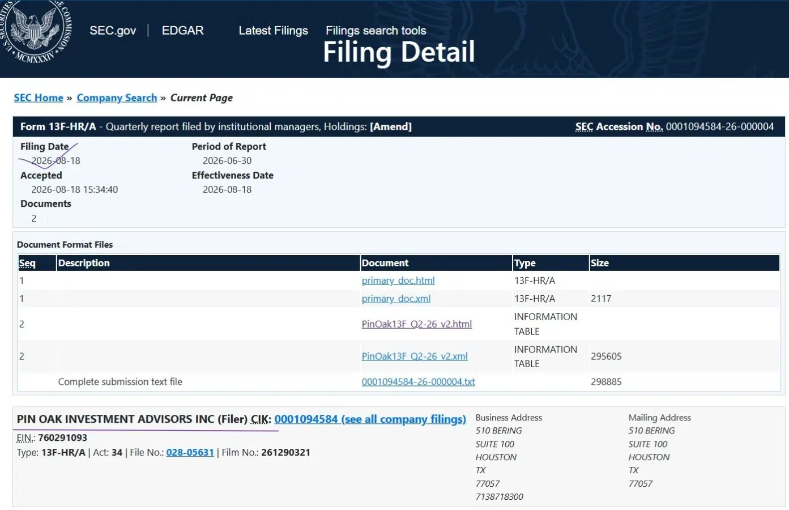Open the SEC.gov header link
The image size is (789, 510).
coord(113,31)
